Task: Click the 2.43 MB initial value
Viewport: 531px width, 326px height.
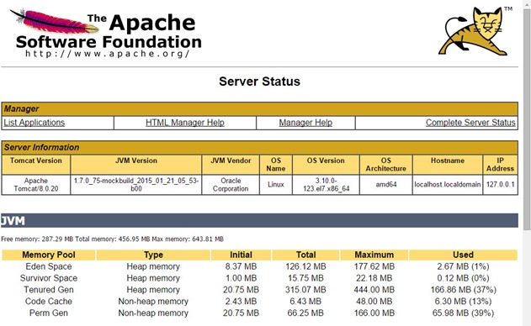Action: point(242,302)
